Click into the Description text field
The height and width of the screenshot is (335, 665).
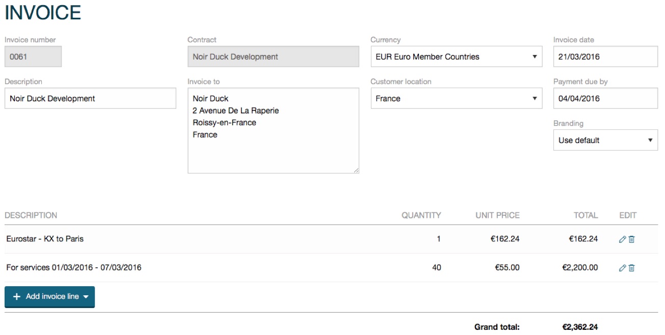pyautogui.click(x=90, y=98)
